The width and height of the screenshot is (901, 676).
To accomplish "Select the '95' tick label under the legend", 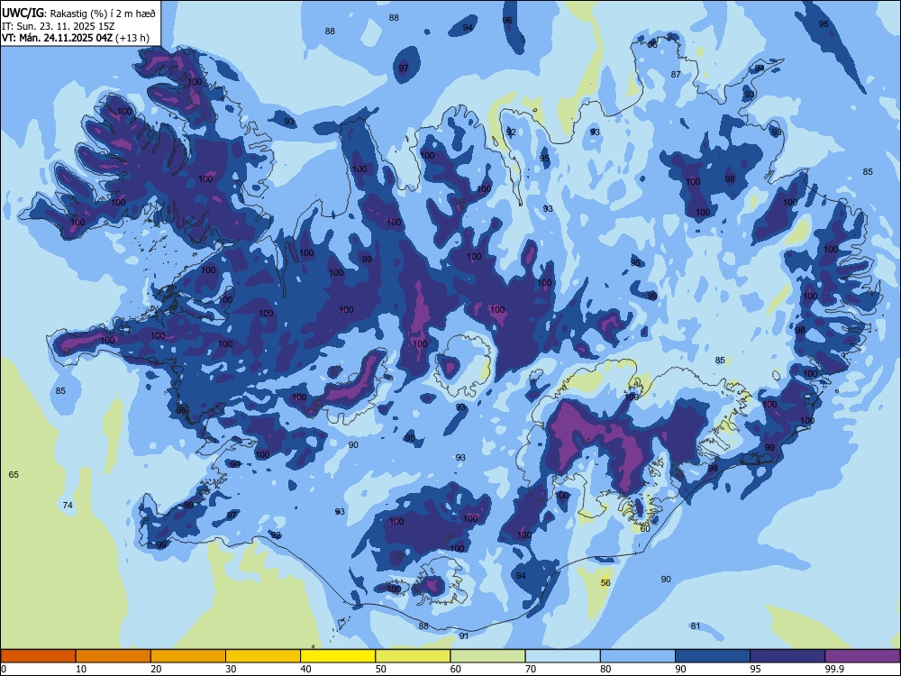I will click(x=756, y=669).
